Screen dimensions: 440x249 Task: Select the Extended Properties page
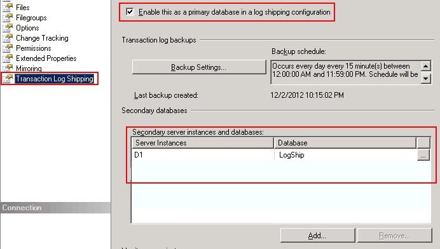coord(46,58)
